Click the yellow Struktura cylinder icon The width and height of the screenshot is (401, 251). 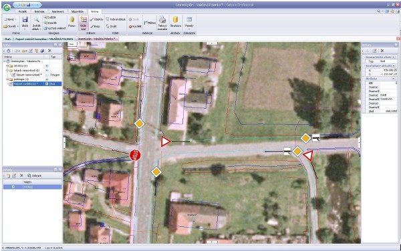[175, 19]
